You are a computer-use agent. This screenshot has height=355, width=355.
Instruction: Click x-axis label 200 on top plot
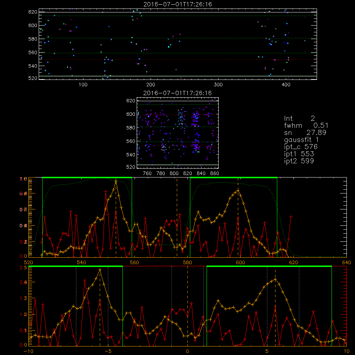151,85
